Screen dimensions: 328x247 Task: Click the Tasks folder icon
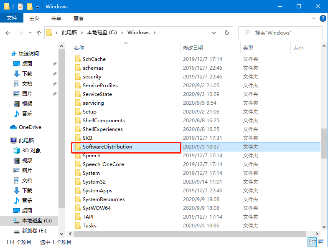(x=78, y=226)
